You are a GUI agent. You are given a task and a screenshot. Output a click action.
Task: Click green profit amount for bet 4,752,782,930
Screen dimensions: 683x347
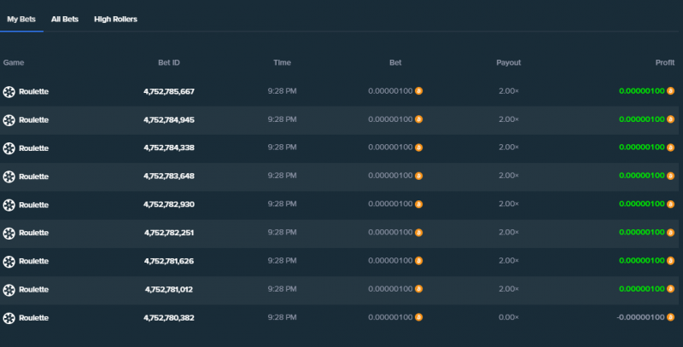(642, 204)
